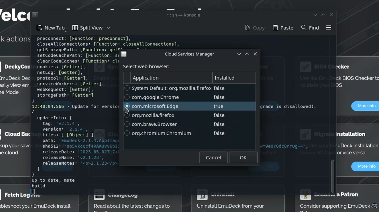Expand the New Tab dropdown arrow
The image size is (379, 212).
coord(66,31)
